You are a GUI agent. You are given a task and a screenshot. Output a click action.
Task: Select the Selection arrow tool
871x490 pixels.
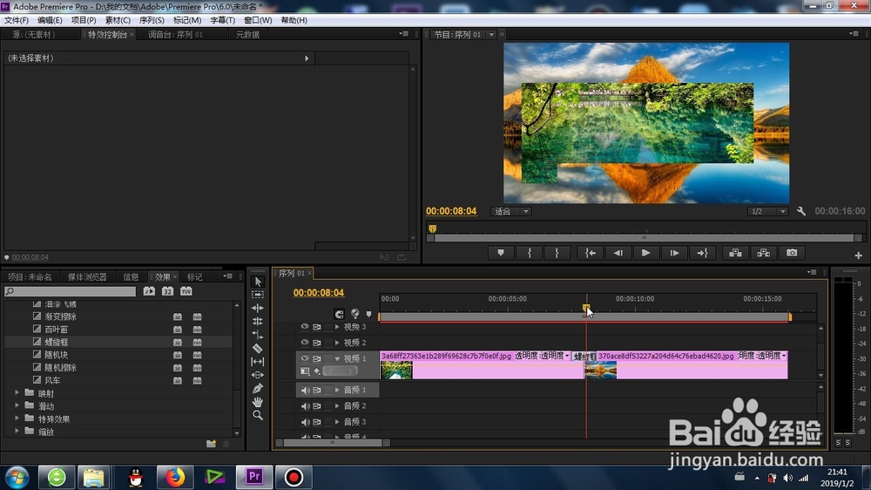click(x=257, y=282)
